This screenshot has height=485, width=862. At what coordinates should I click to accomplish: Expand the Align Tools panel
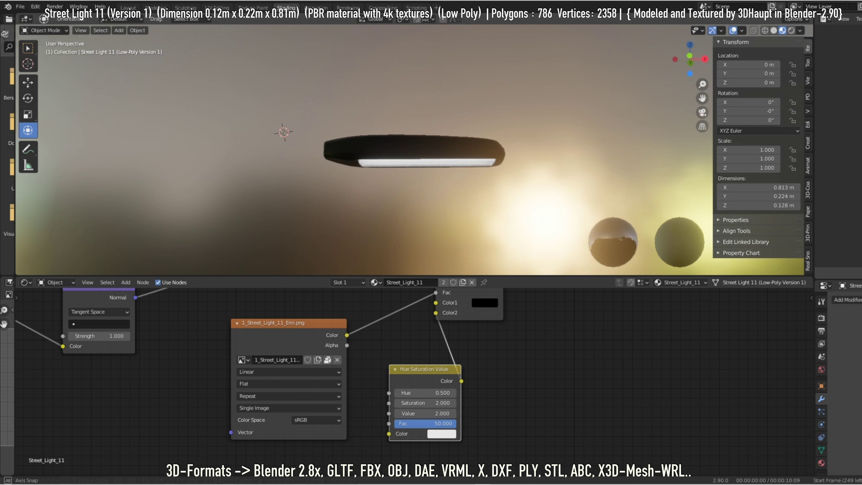coord(736,231)
